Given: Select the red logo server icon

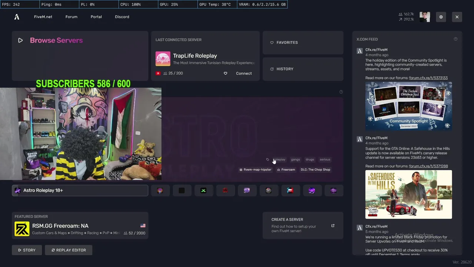Looking at the screenshot, I should [225, 190].
